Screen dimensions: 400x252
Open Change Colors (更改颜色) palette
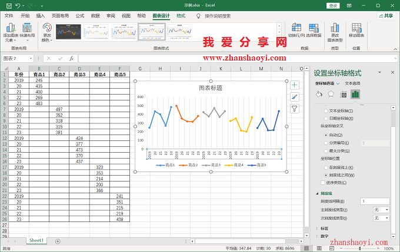click(x=47, y=32)
